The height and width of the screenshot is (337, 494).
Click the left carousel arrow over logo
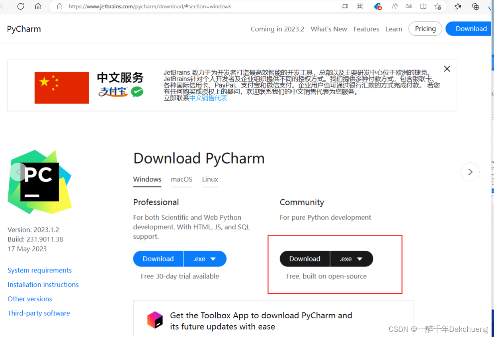(18, 172)
